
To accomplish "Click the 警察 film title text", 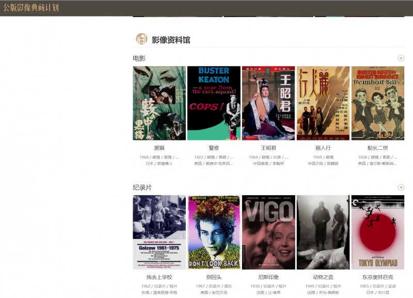I will pos(214,148).
